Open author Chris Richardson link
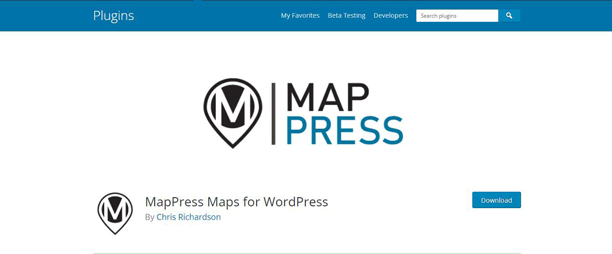This screenshot has height=254, width=612. click(x=189, y=217)
